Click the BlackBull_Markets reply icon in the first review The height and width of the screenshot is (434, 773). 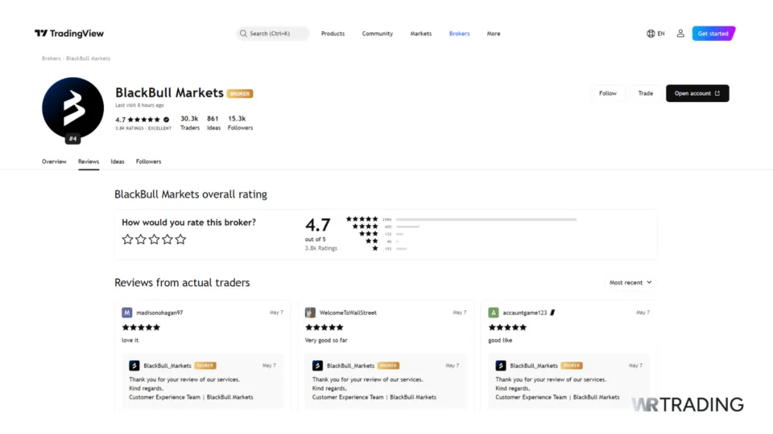coord(134,366)
